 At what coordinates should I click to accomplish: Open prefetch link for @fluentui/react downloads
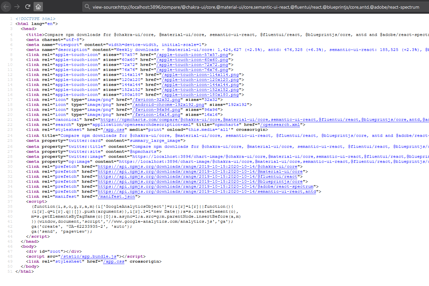pyautogui.click(x=198, y=176)
